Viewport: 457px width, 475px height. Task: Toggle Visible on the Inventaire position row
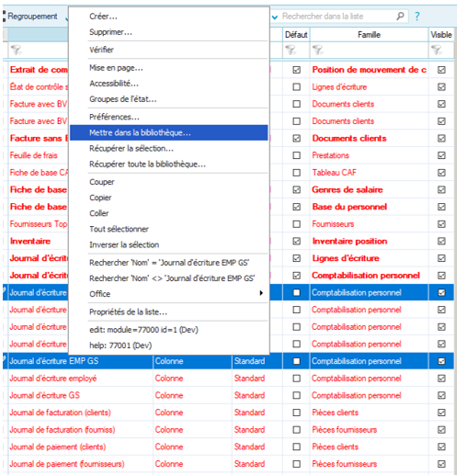[x=441, y=241]
